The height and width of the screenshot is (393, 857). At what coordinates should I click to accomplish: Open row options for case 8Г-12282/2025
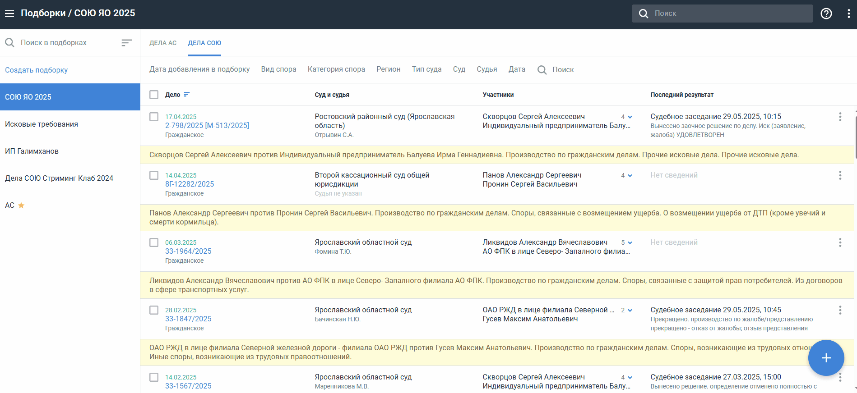[840, 176]
